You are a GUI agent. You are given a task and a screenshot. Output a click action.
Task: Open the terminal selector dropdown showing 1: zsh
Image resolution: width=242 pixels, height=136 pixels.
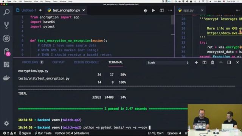click(168, 63)
